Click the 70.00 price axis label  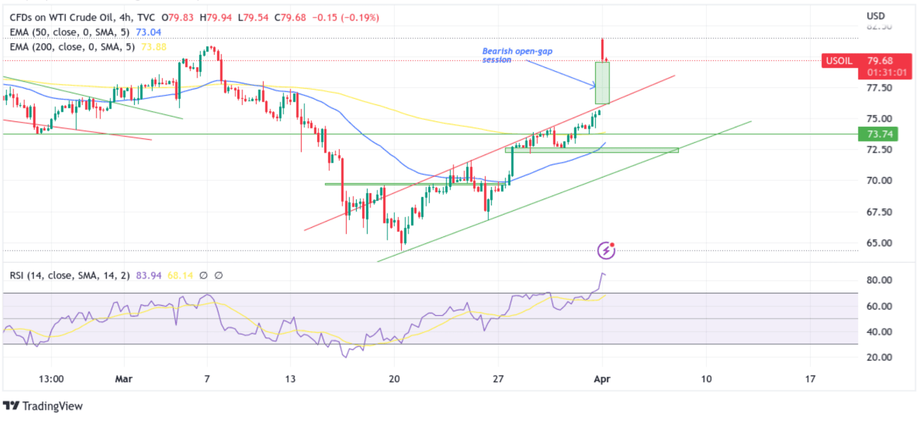879,181
